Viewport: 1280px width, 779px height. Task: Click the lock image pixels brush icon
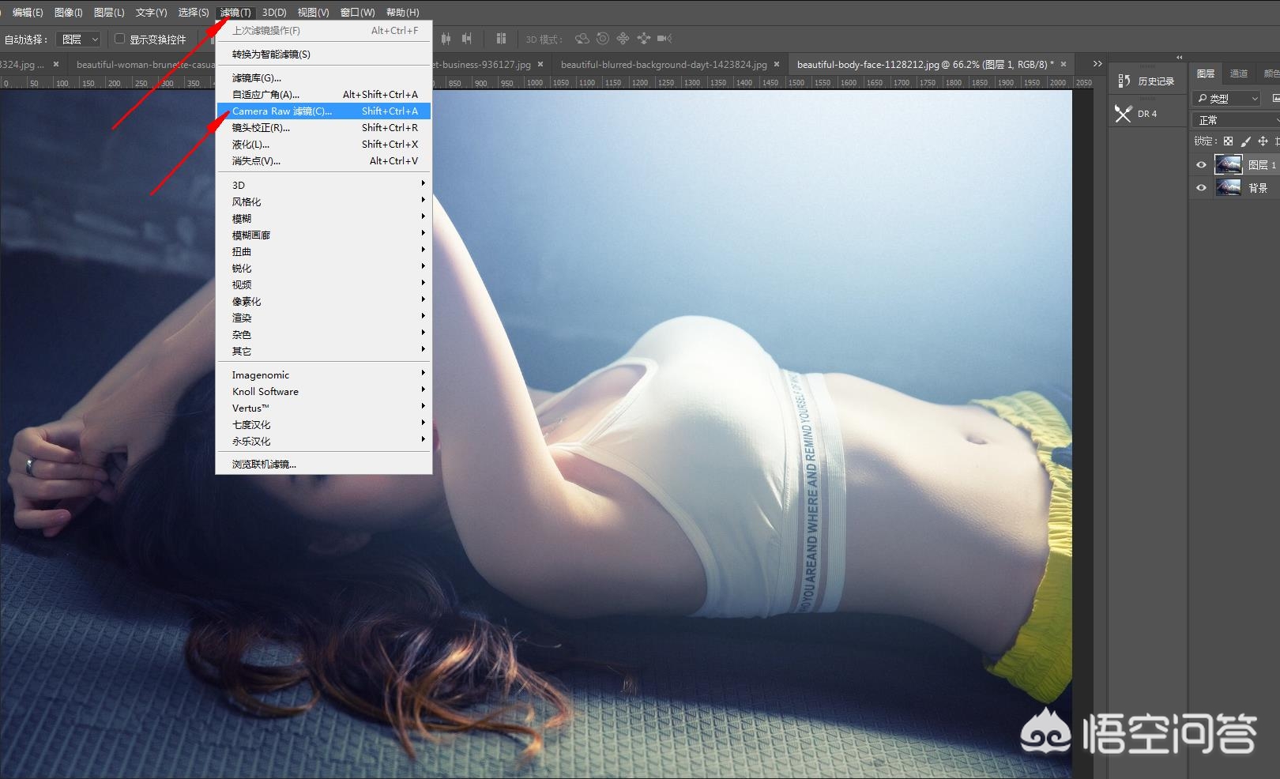(1245, 141)
